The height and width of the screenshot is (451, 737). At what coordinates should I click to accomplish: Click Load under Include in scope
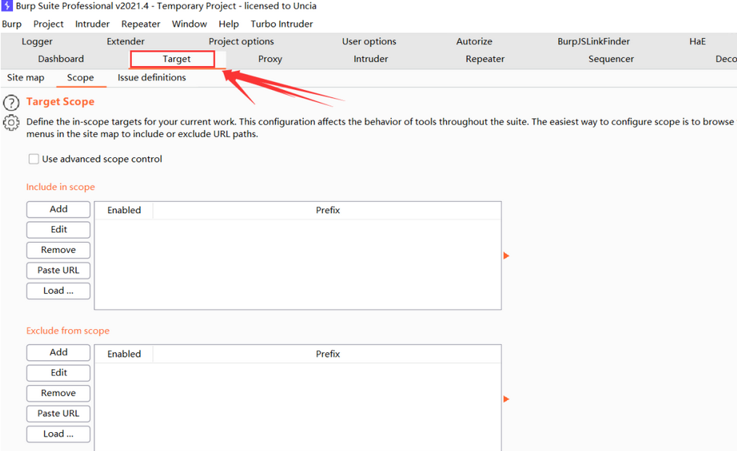click(x=58, y=291)
